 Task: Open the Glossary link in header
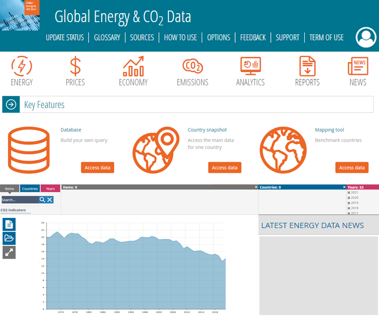coord(107,37)
